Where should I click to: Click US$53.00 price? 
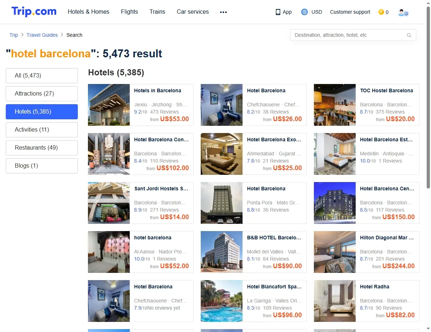[x=174, y=119]
